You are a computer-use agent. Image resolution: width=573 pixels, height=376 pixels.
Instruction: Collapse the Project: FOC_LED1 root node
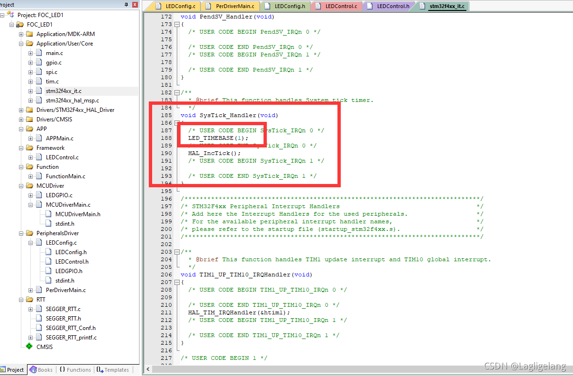point(2,15)
